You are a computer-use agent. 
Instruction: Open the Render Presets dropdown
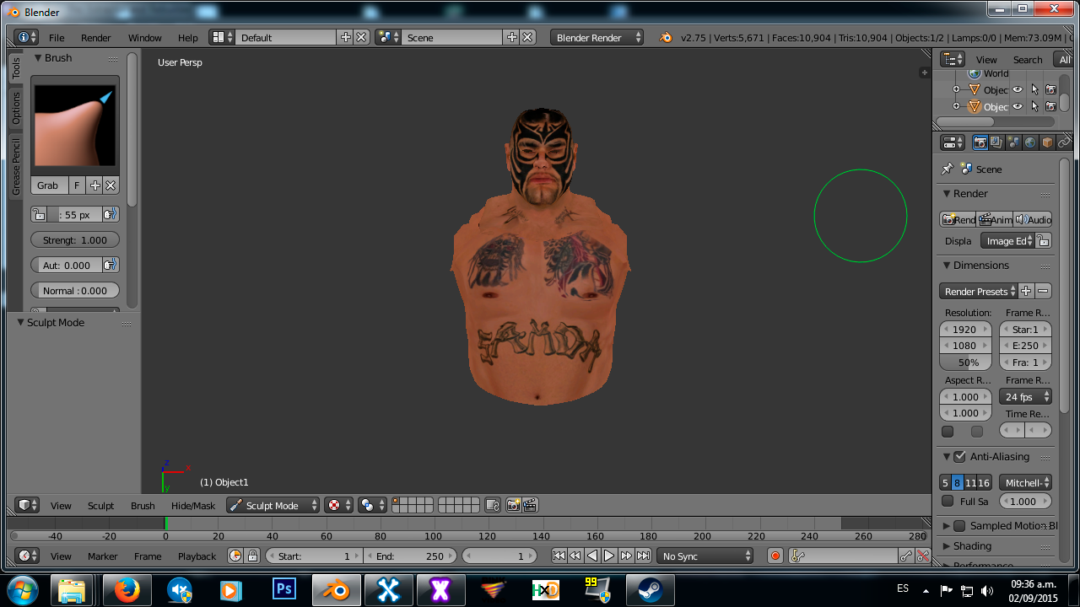point(979,291)
